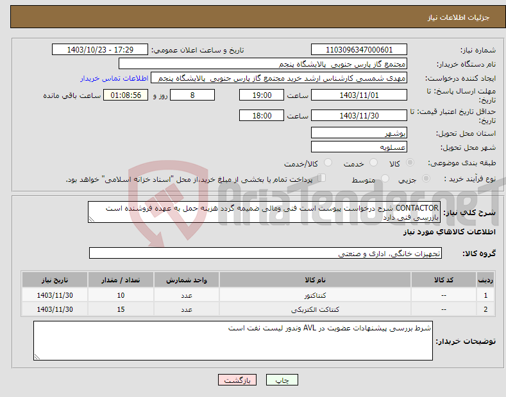Click item name کنتاکتور in row 1
Viewport: 506px width, 397px height.
[315, 295]
